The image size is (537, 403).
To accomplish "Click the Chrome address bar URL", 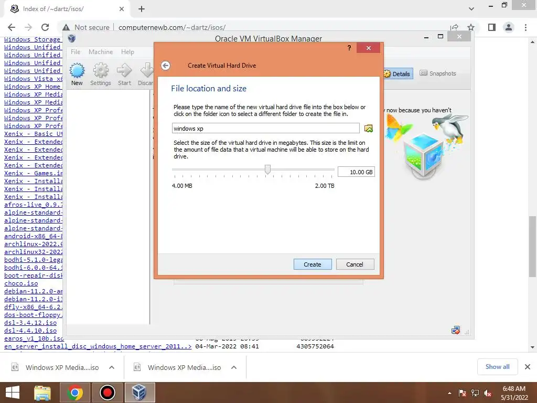I will (172, 27).
